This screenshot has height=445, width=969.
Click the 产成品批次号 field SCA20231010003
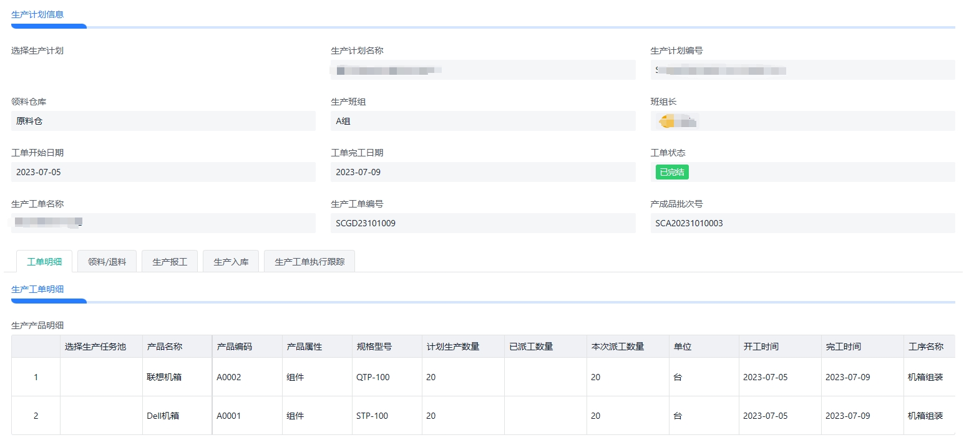pyautogui.click(x=802, y=223)
